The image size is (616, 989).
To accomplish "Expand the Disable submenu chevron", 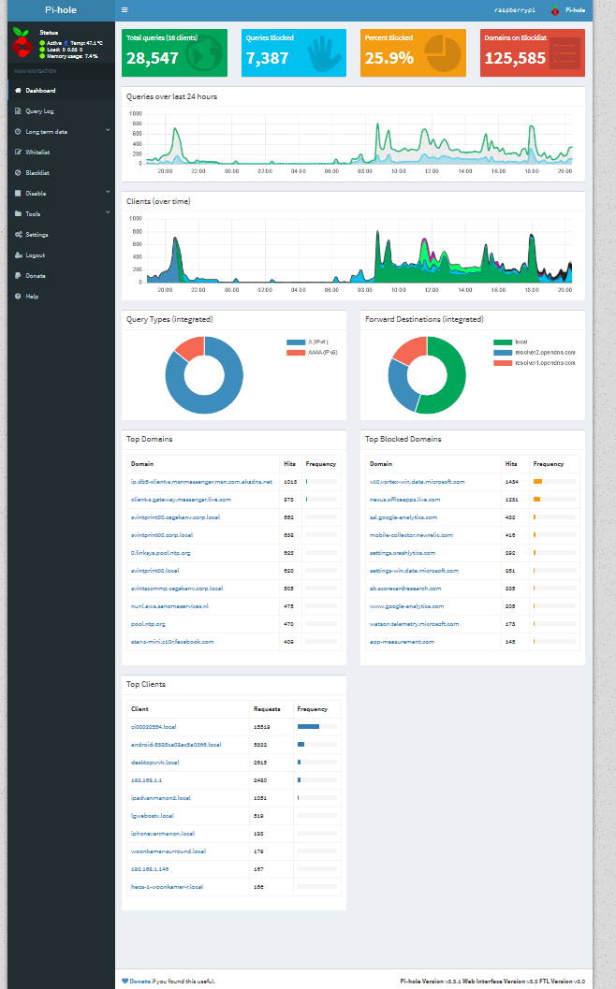I will (108, 193).
